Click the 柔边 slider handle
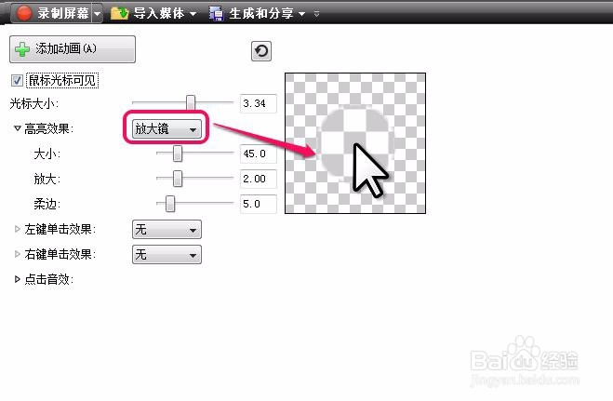Viewport: 613px width, 401px height. tap(170, 204)
